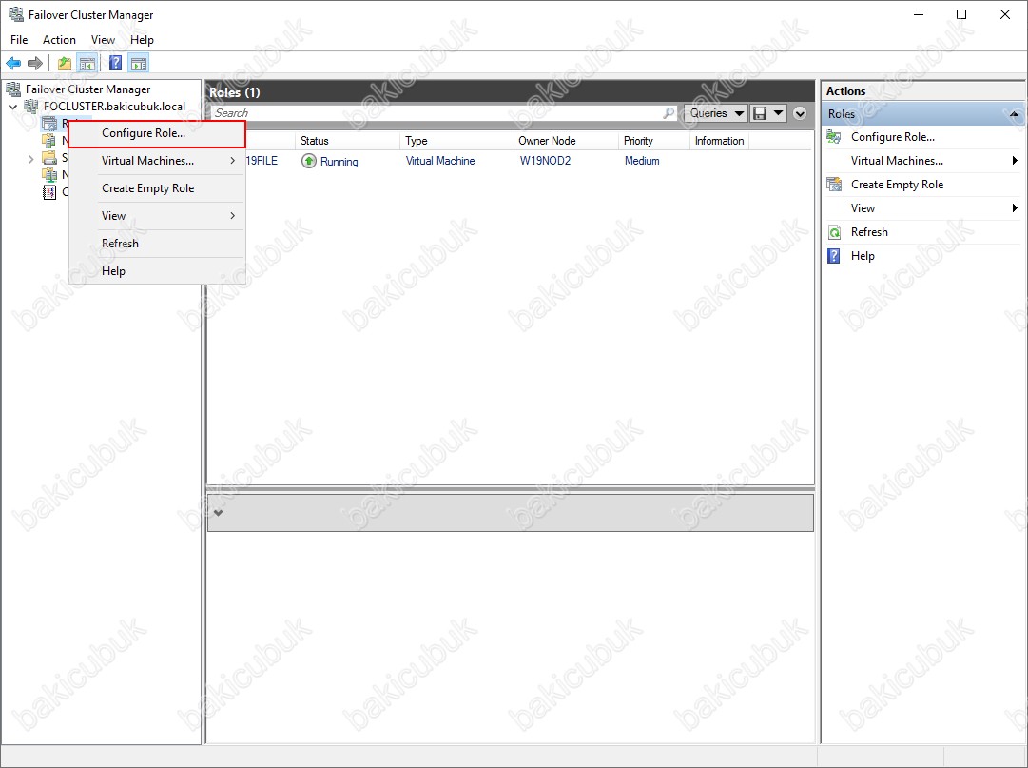Image resolution: width=1028 pixels, height=768 pixels.
Task: Toggle the Show/Hide Action Pane toolbar icon
Action: pos(138,63)
